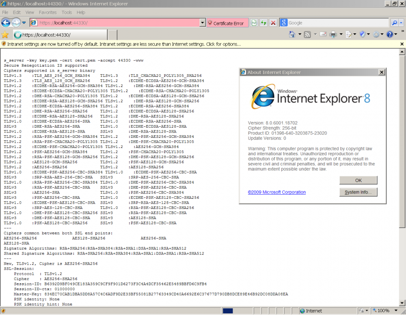This screenshot has width=406, height=315.
Task: Click the Refresh page icon
Action: click(263, 23)
